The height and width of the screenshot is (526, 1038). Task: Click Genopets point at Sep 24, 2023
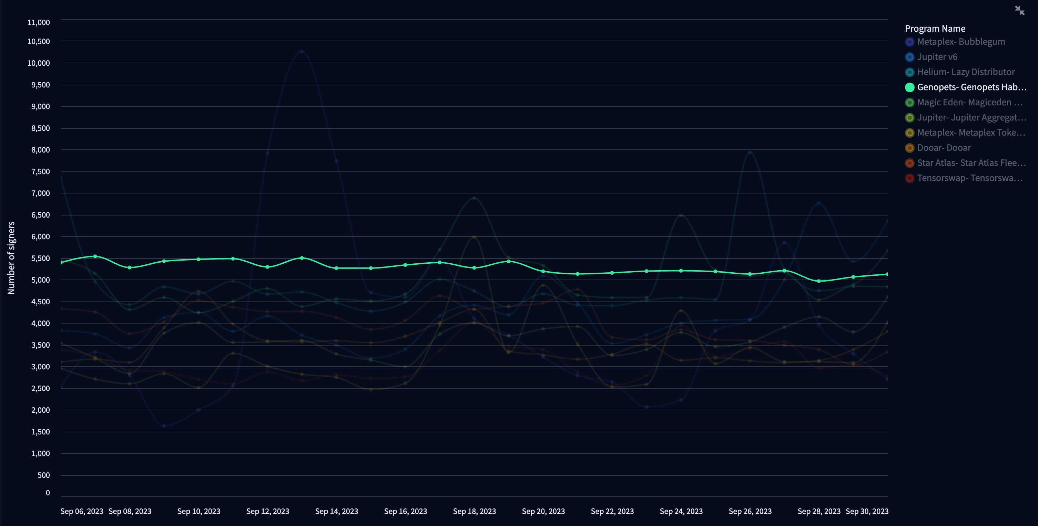pyautogui.click(x=681, y=271)
